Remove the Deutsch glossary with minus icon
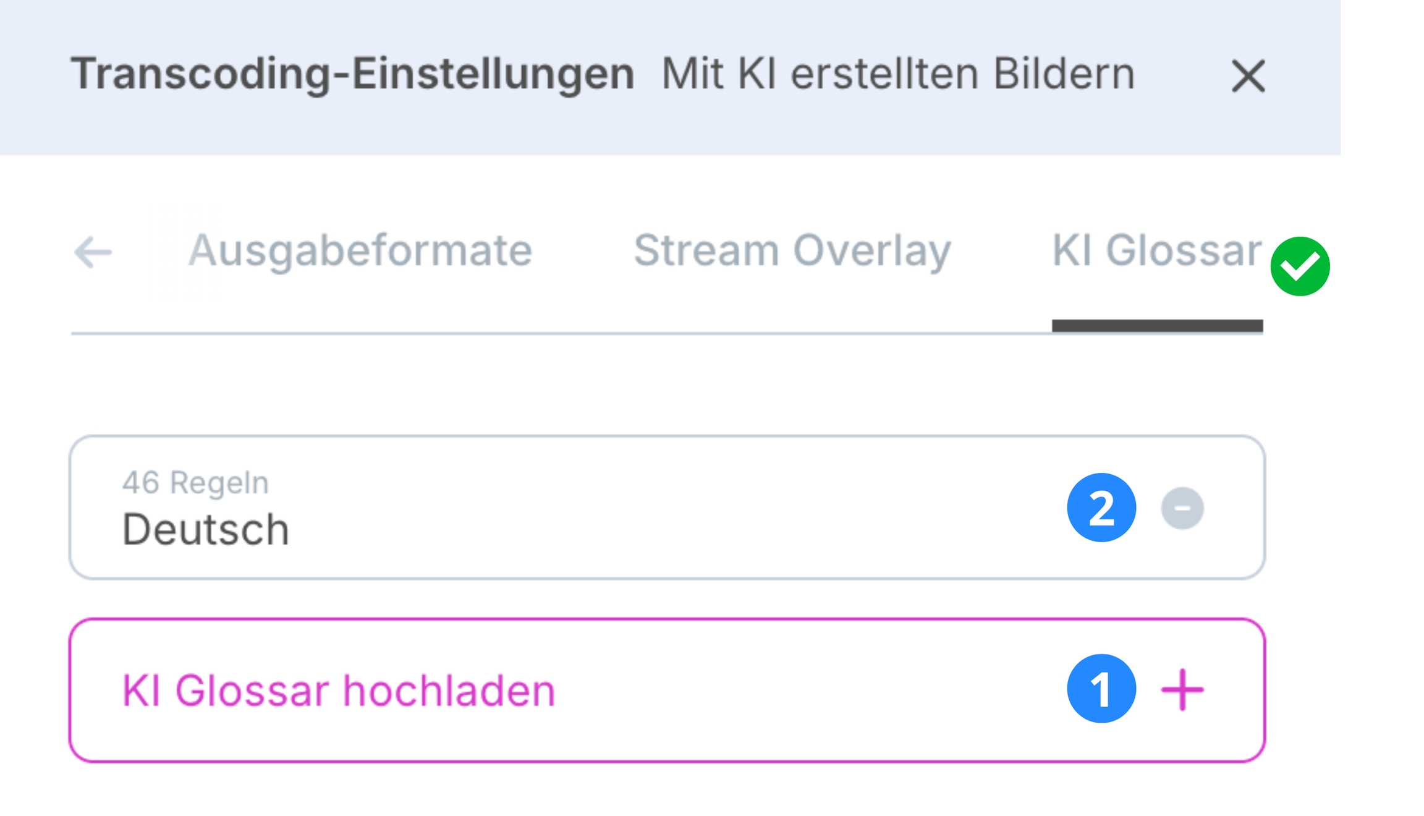 [1182, 508]
